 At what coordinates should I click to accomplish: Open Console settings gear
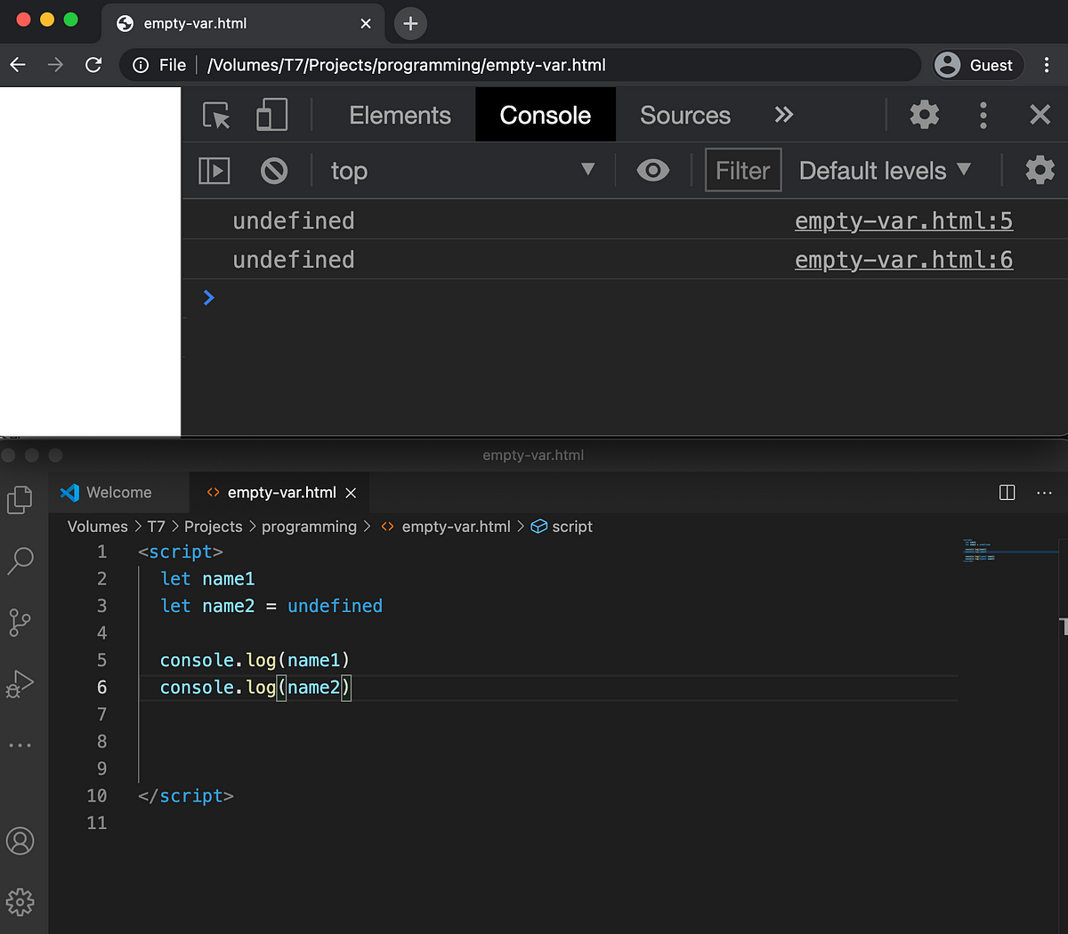click(1040, 170)
